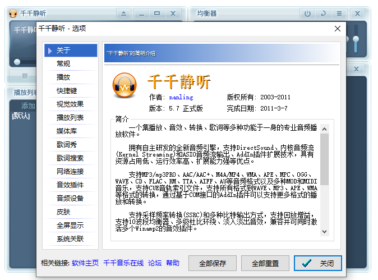The width and height of the screenshot is (378, 280).
Task: Open the equalizer presets menu icon
Action: pyautogui.click(x=339, y=13)
